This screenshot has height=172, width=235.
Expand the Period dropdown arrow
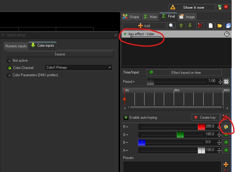point(134,82)
